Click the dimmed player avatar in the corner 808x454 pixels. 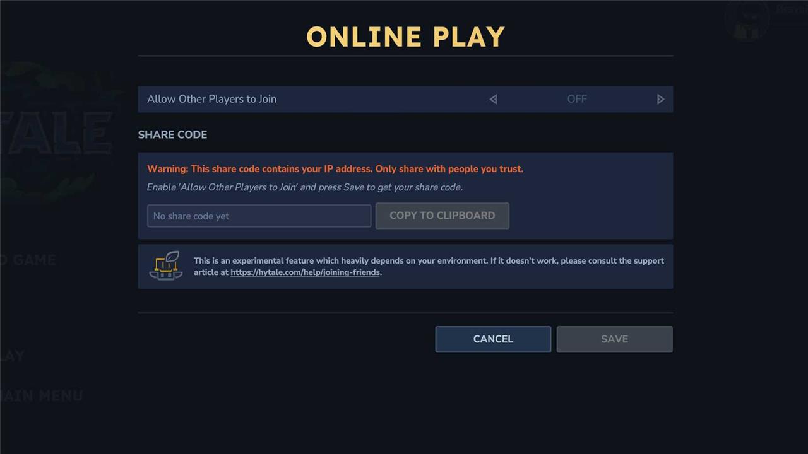(747, 20)
